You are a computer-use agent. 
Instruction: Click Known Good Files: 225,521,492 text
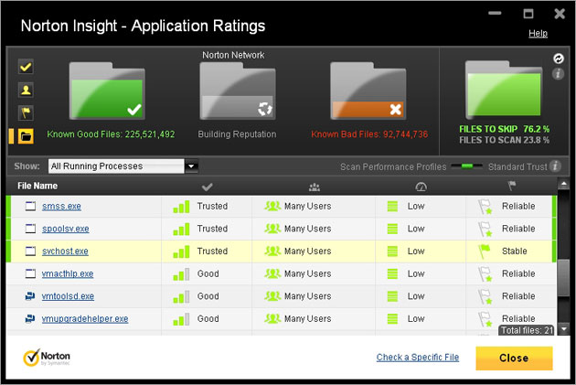[111, 134]
